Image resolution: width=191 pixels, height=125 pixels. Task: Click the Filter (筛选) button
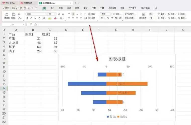[x=172, y=18]
